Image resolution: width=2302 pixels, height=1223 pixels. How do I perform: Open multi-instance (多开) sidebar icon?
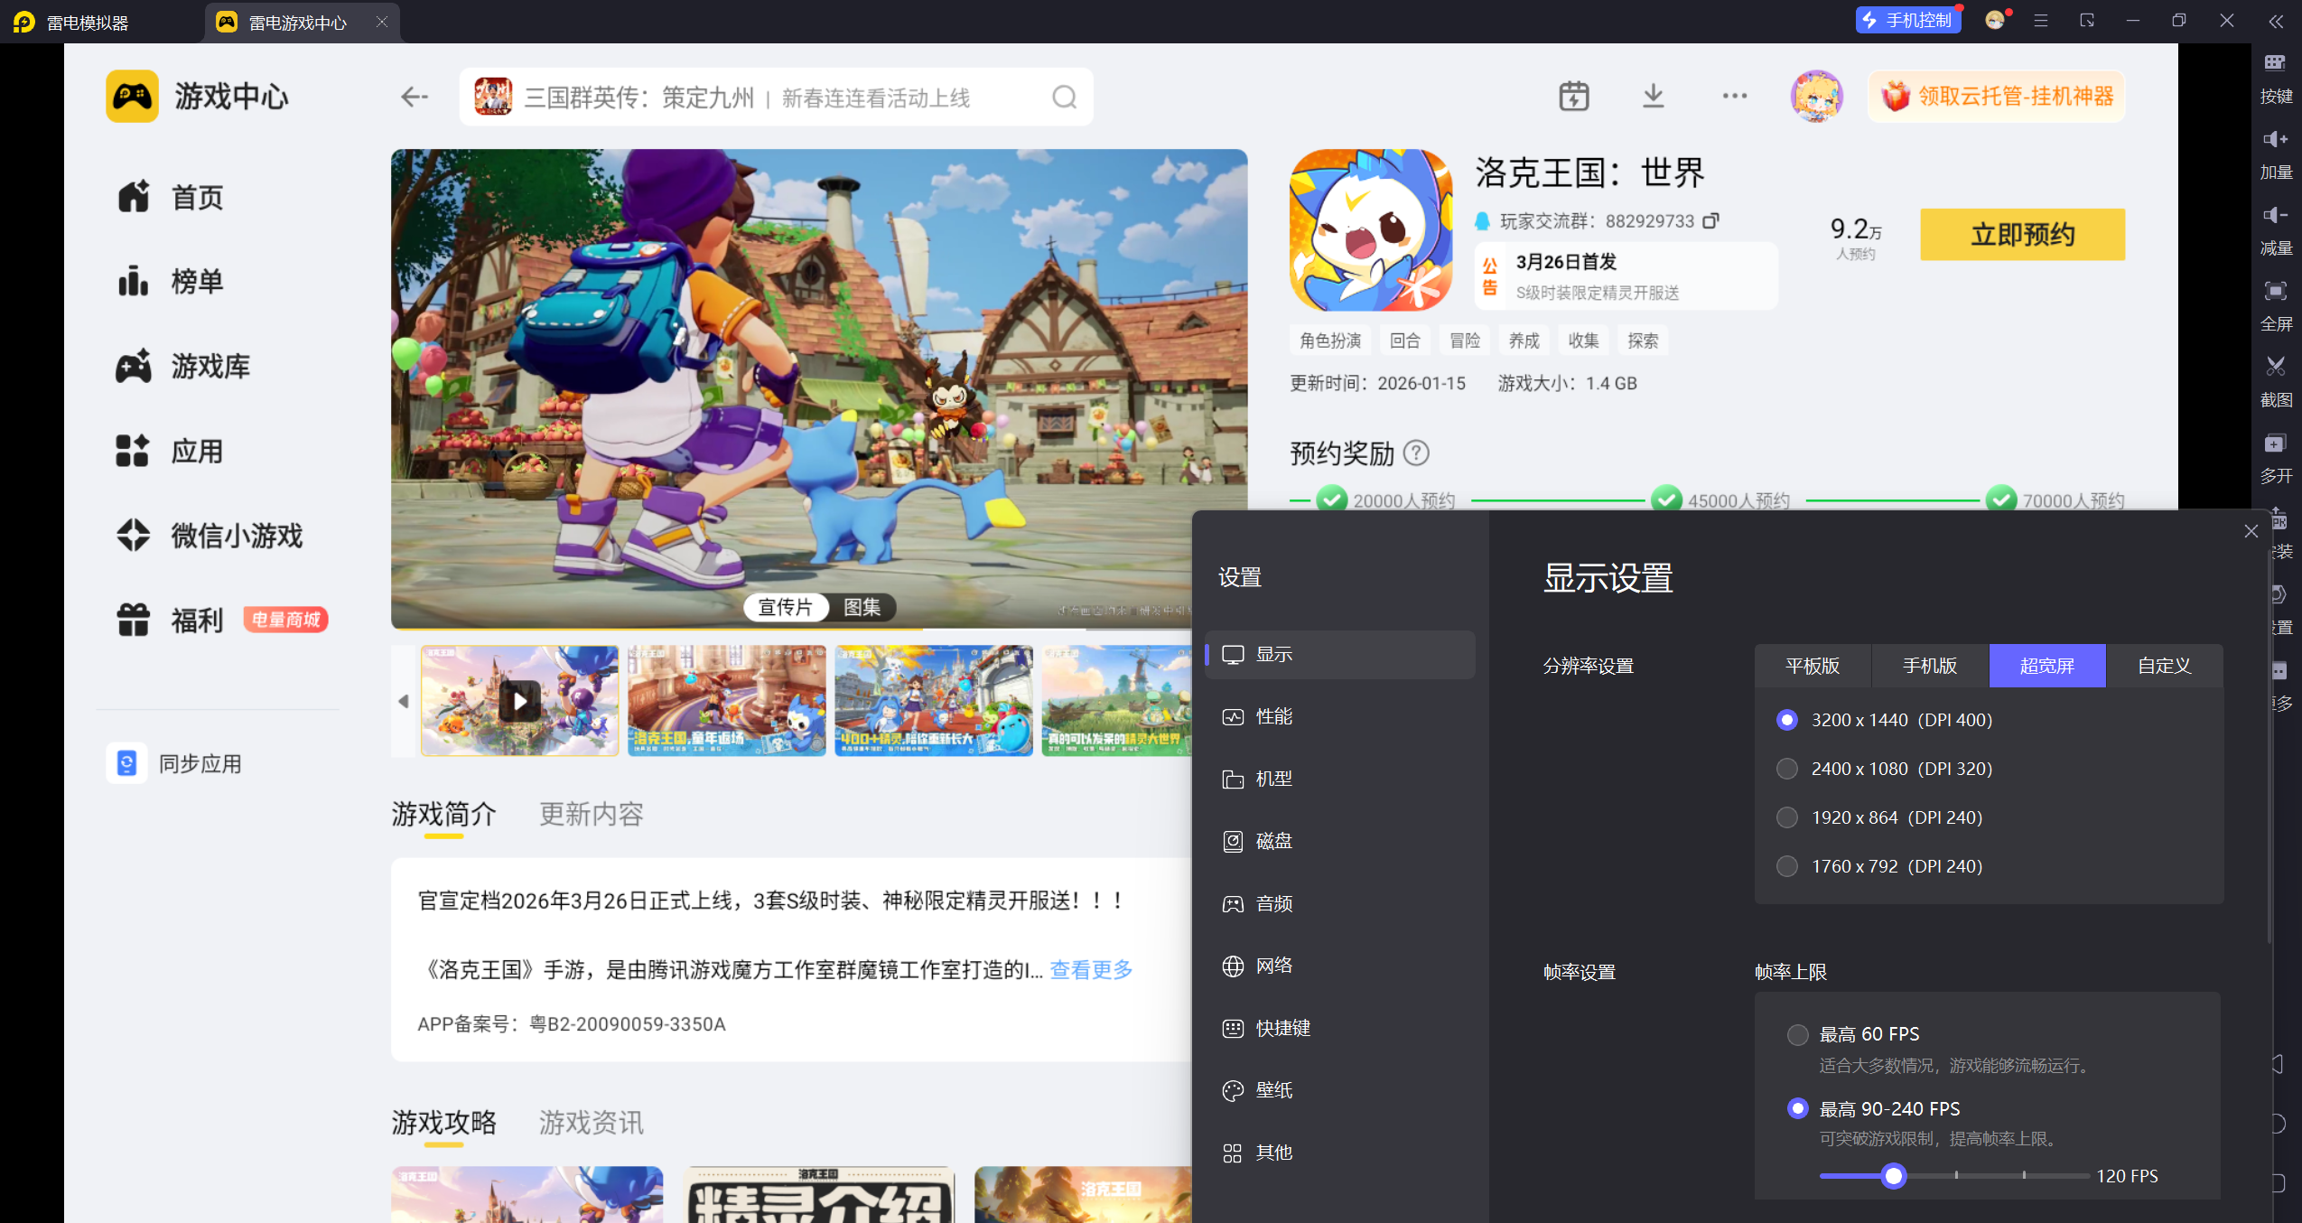[x=2275, y=443]
